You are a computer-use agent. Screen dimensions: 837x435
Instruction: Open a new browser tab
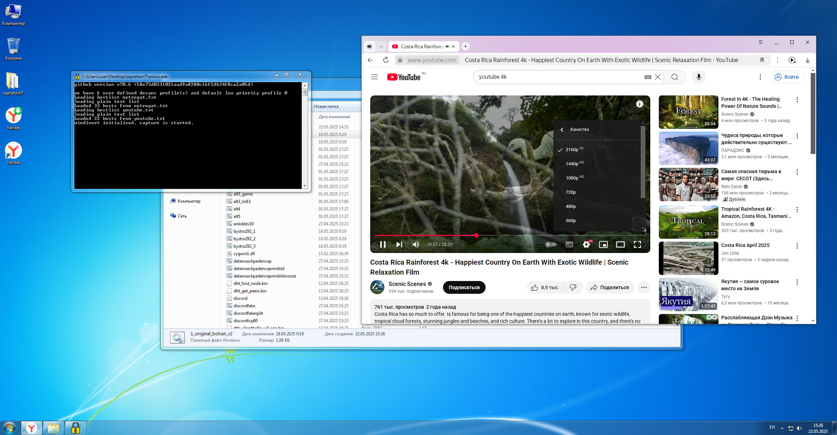465,46
